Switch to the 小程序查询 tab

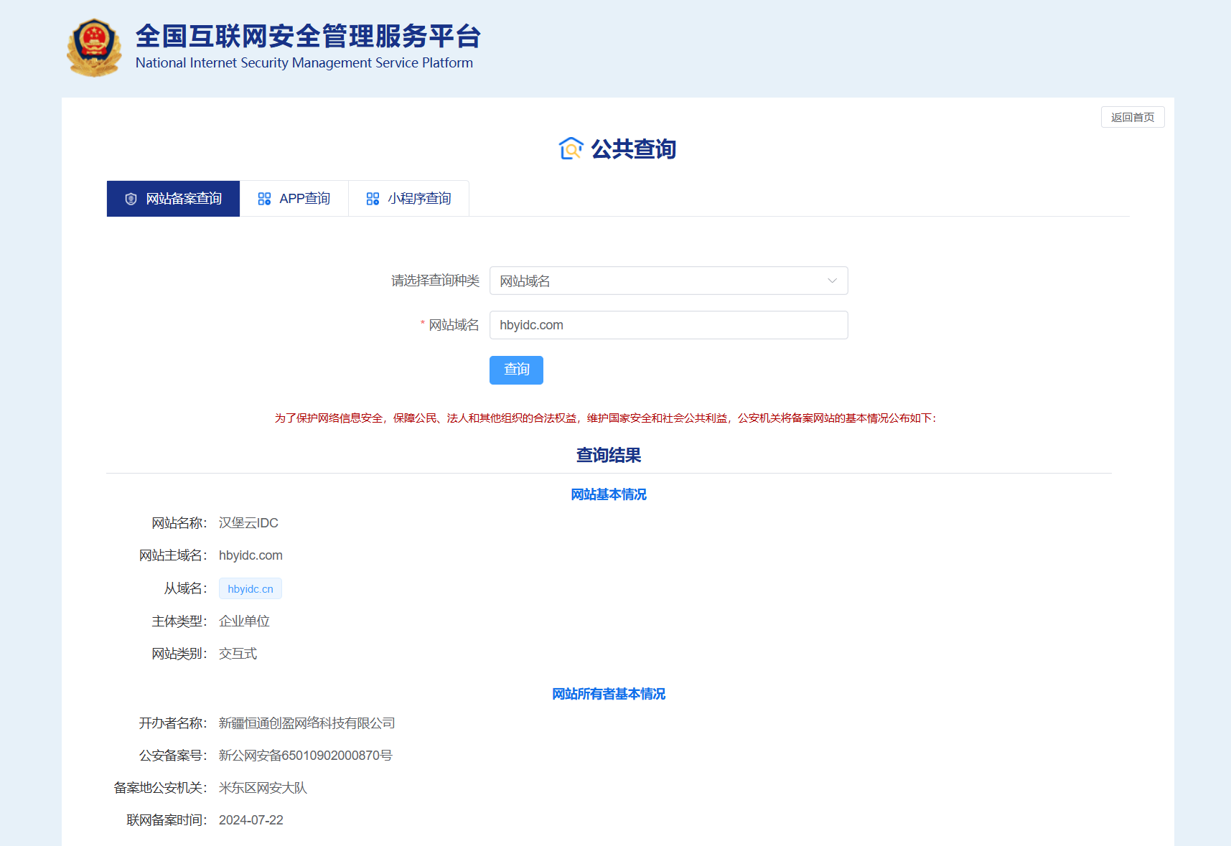(408, 199)
